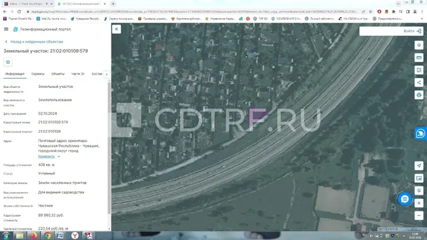Open the Проверка штрафов bookmark
The width and height of the screenshot is (427, 240).
click(x=153, y=19)
